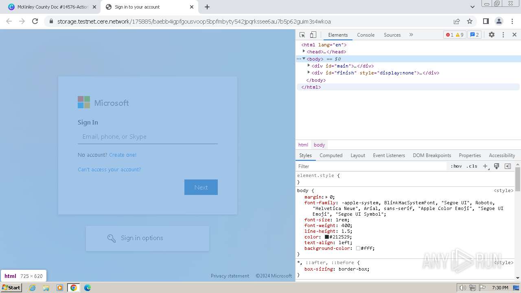The width and height of the screenshot is (521, 293).
Task: Open volume control in system tray
Action: (462, 288)
